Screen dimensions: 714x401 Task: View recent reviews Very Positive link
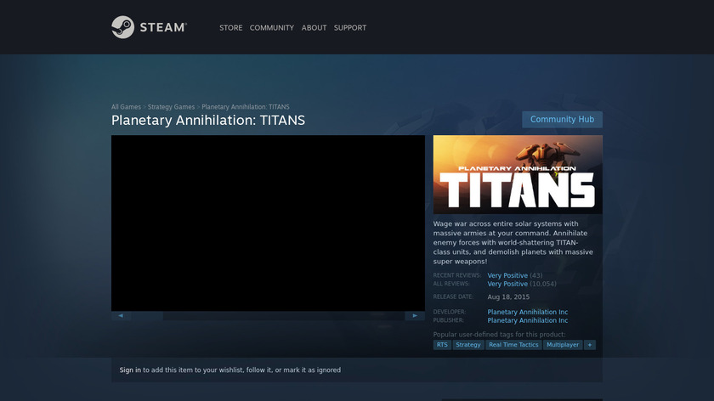(507, 275)
